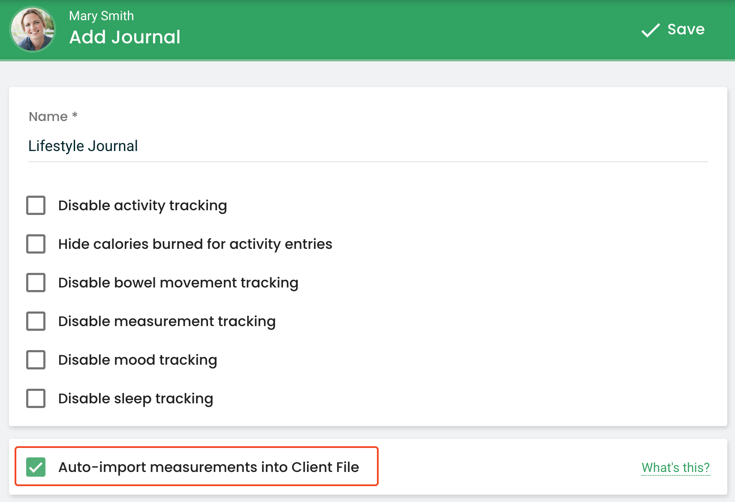Viewport: 735px width, 502px height.
Task: Click the Save checkmark icon
Action: click(x=650, y=30)
